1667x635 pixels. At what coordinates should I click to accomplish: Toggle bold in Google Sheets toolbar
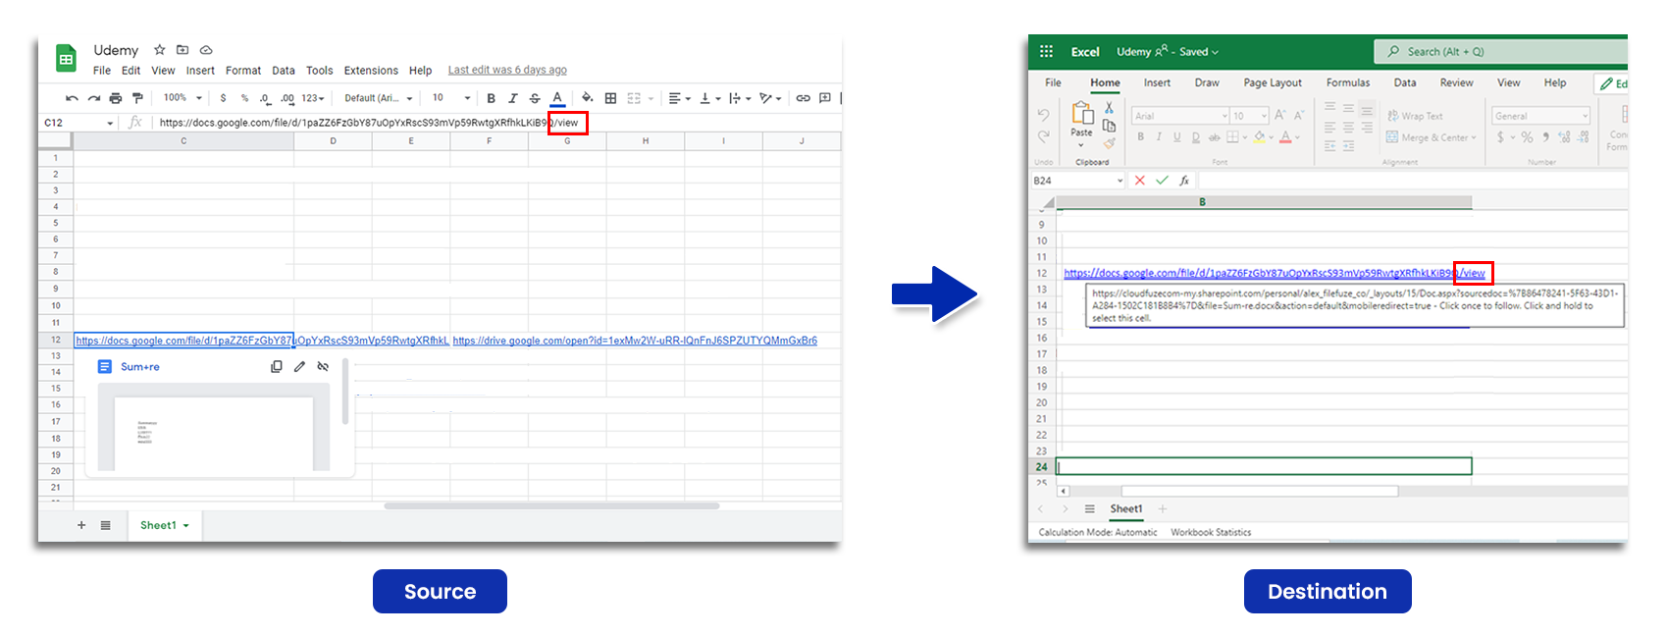[x=491, y=98]
